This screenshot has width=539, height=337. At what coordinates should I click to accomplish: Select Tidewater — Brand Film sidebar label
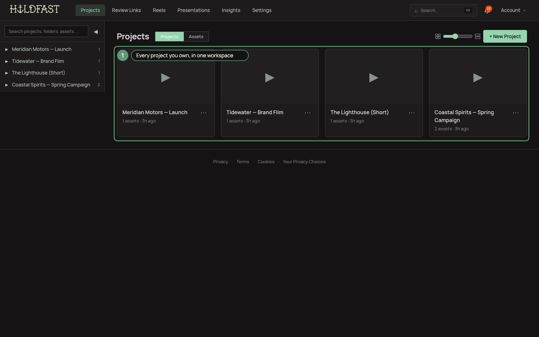tap(38, 61)
